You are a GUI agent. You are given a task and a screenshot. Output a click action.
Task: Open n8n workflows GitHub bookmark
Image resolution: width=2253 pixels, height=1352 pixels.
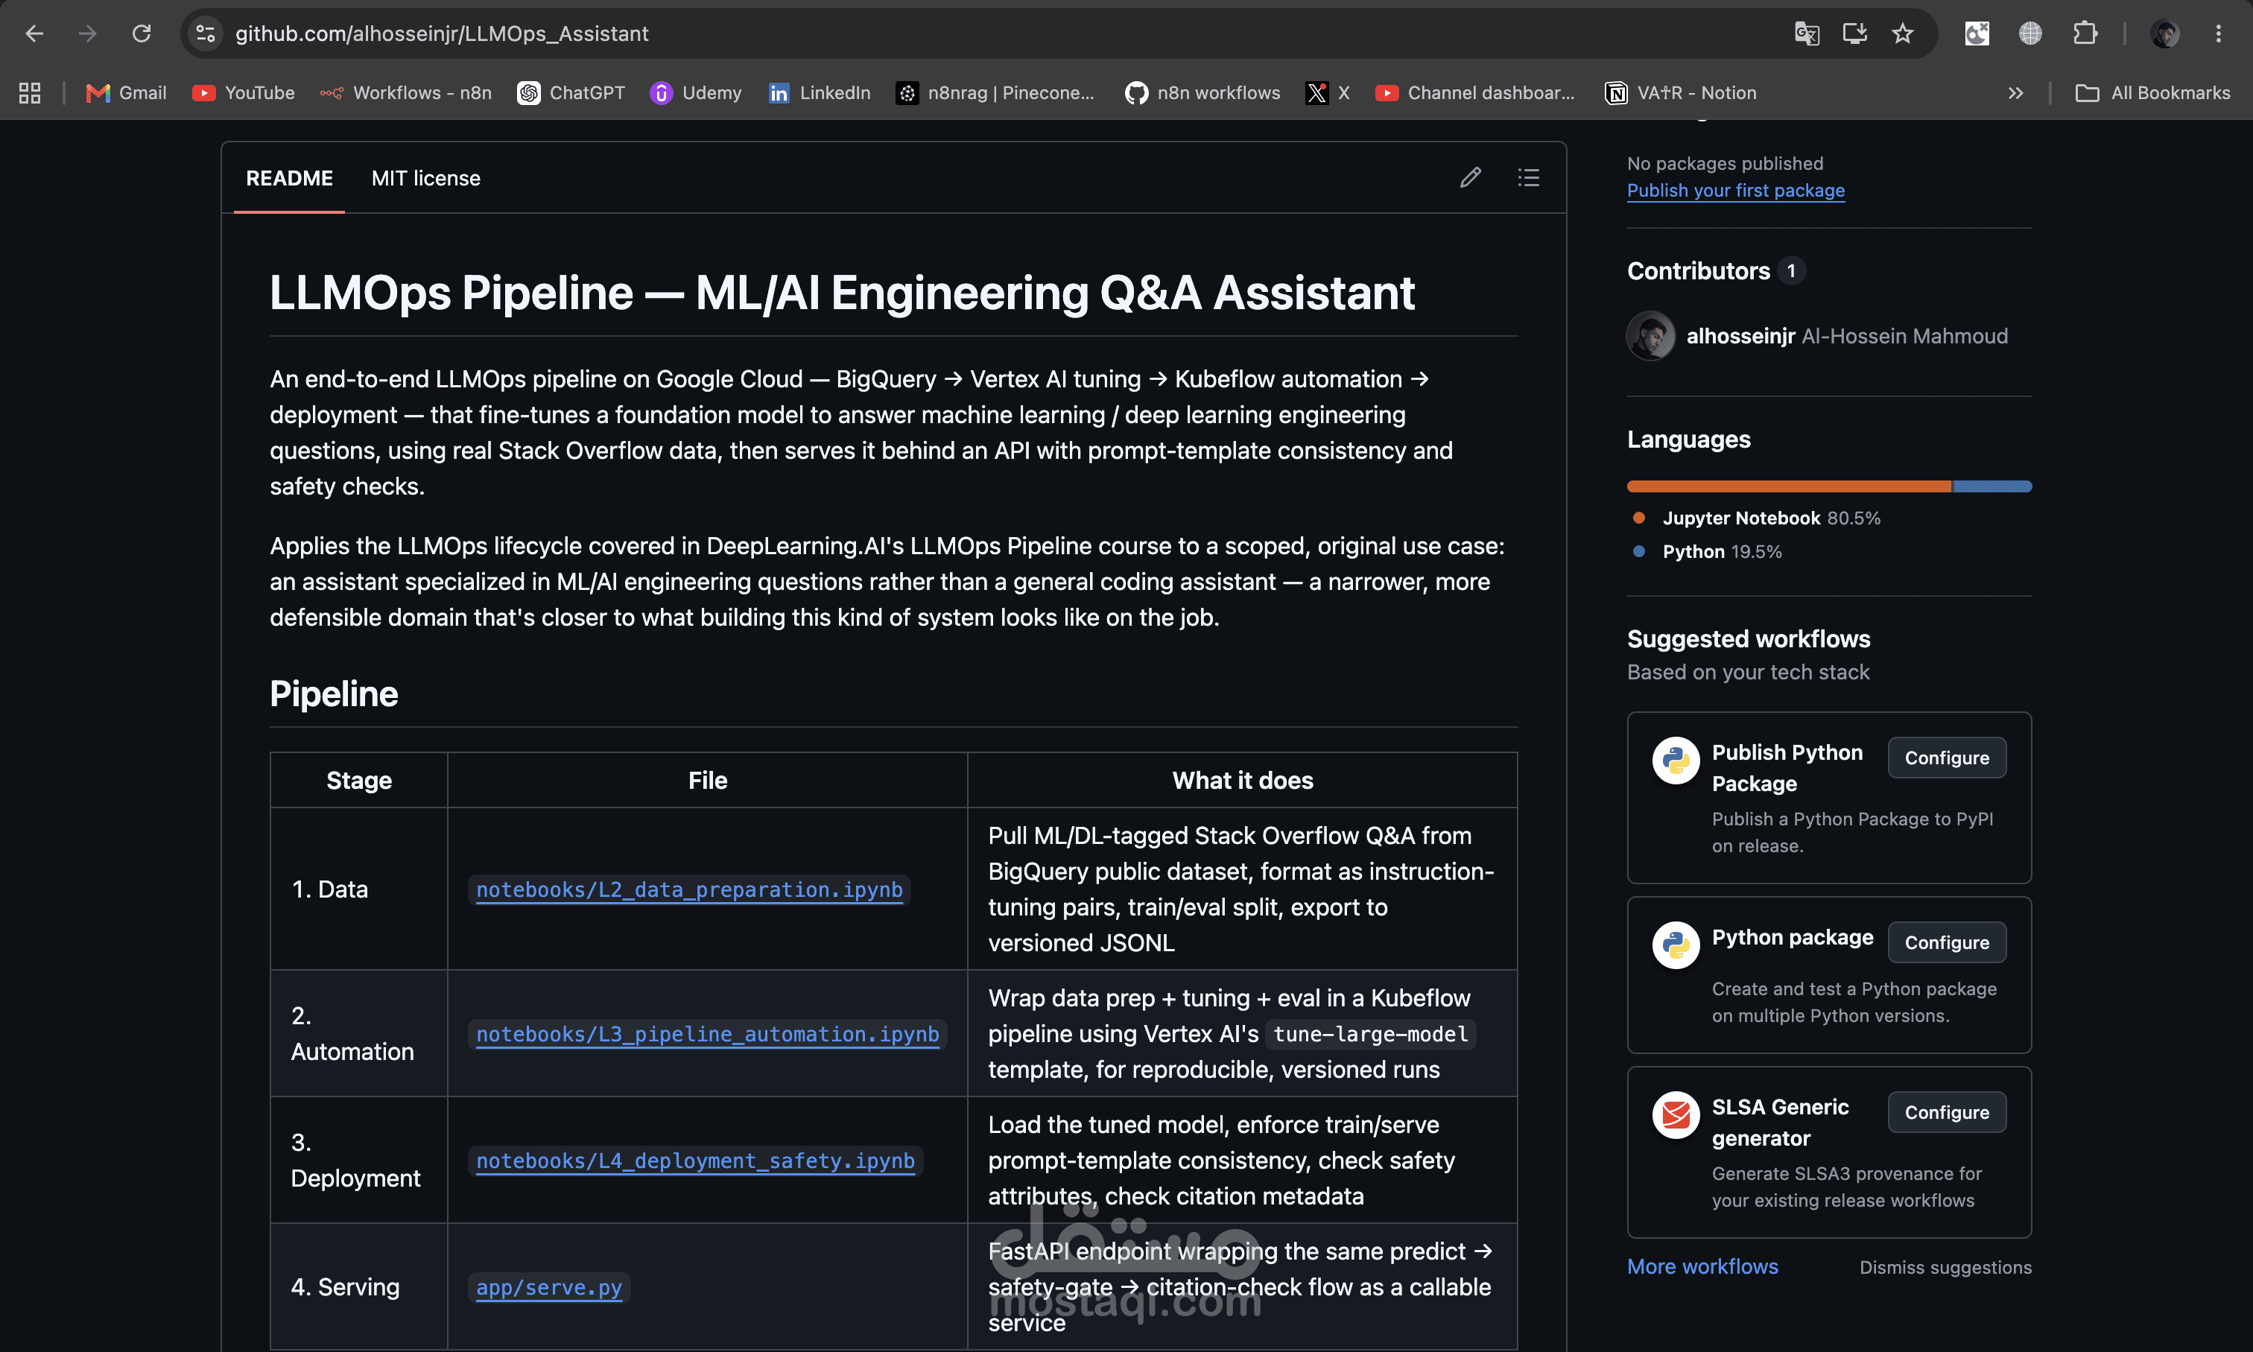click(1202, 93)
